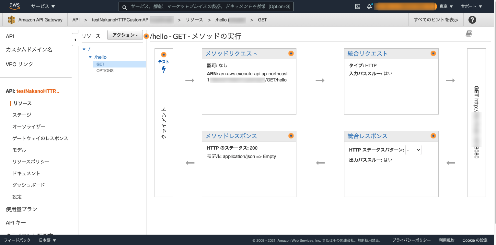Click hint dot on メソッドリクエスト box

[x=291, y=54]
